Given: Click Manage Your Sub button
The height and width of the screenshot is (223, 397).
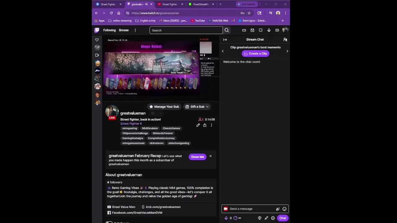Looking at the screenshot, I should click(x=164, y=107).
